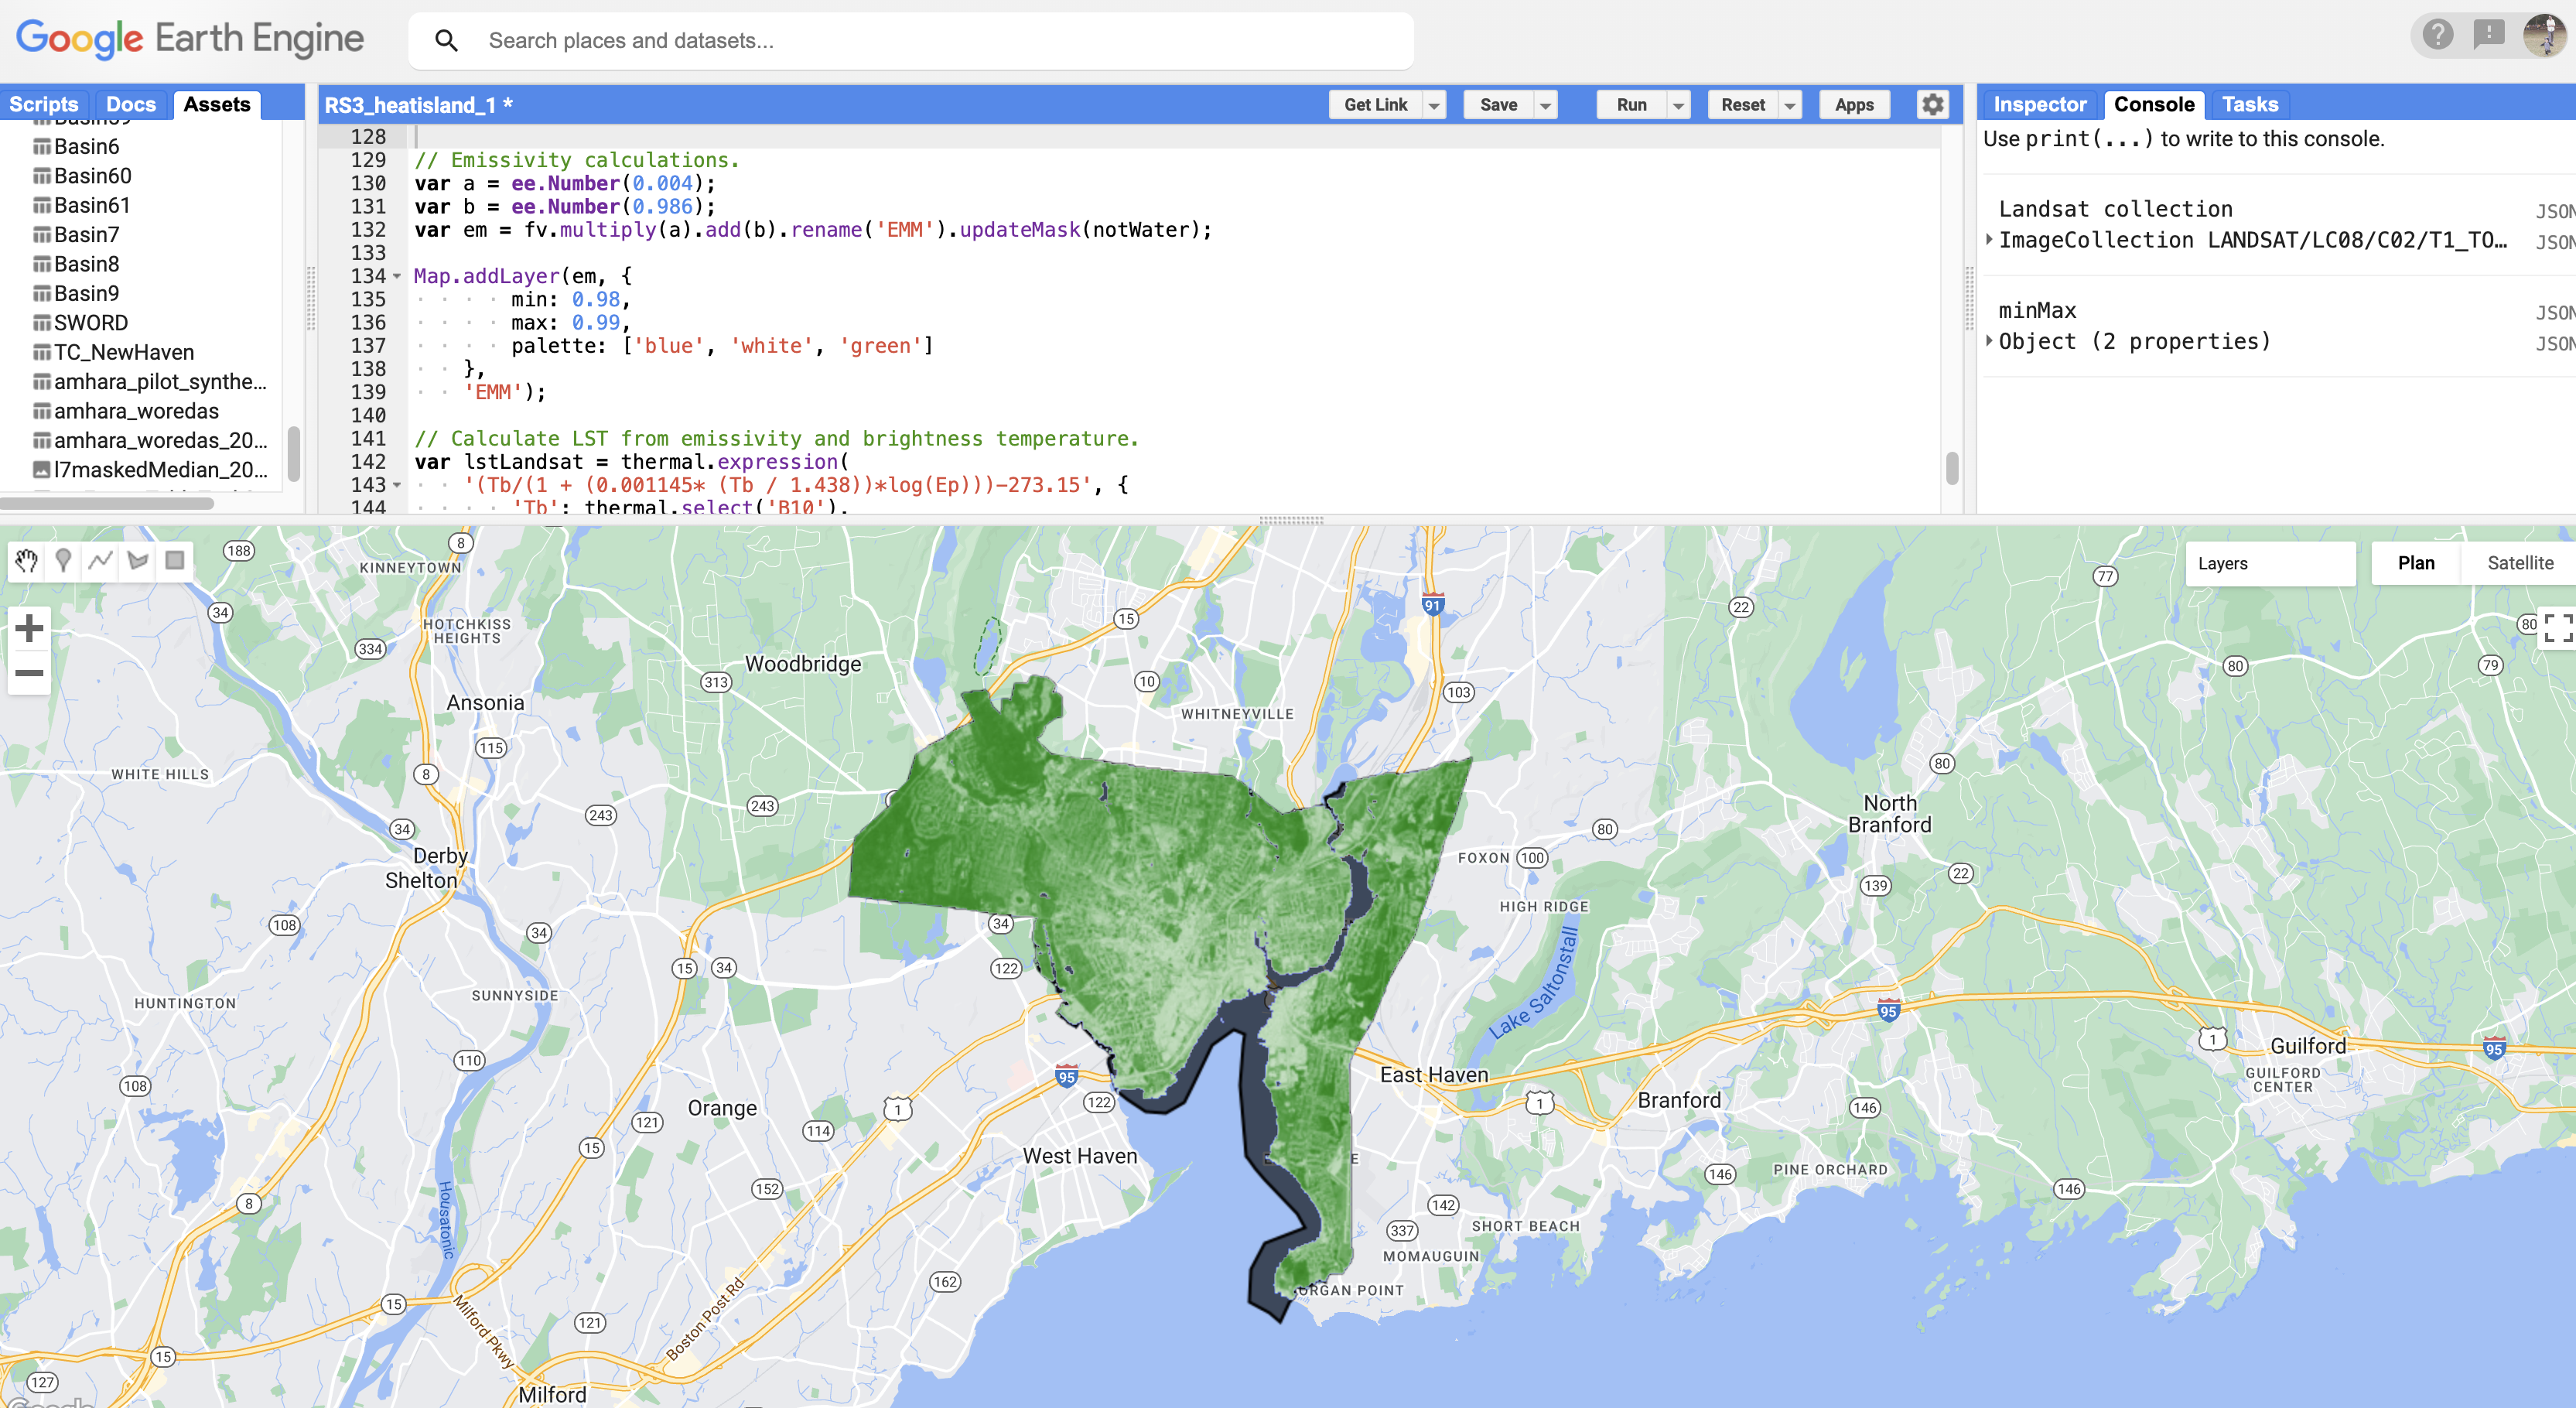Select the draw rectangle tool
The height and width of the screenshot is (1408, 2576).
[175, 561]
